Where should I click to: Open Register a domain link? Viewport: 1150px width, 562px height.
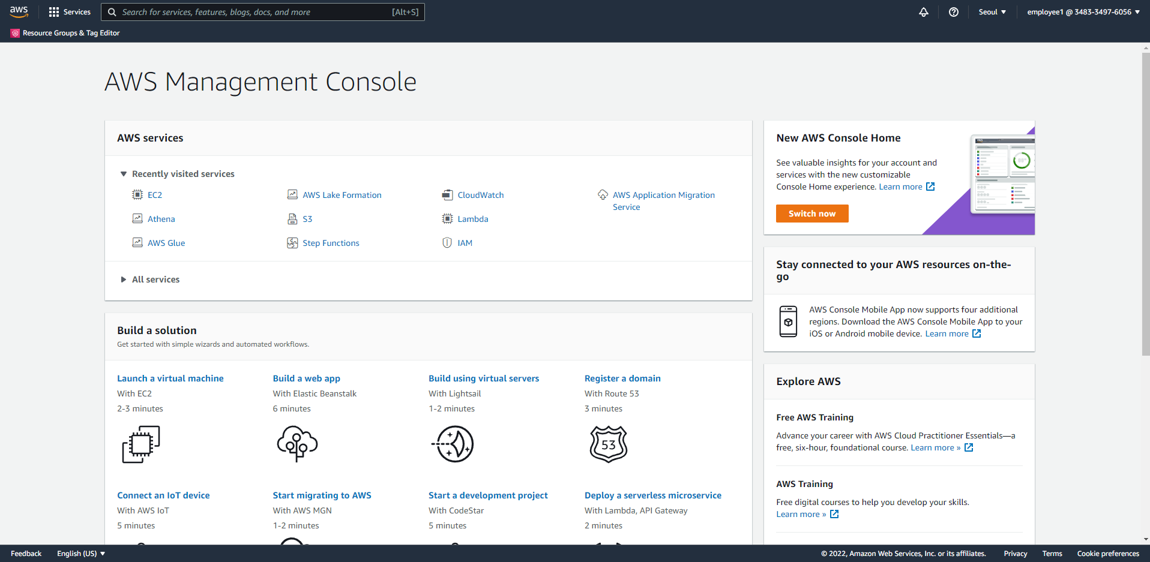coord(622,378)
